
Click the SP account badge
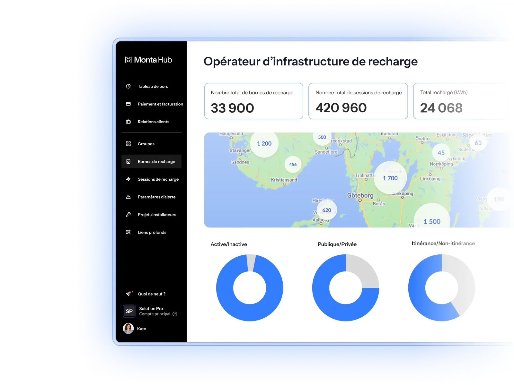coord(129,311)
